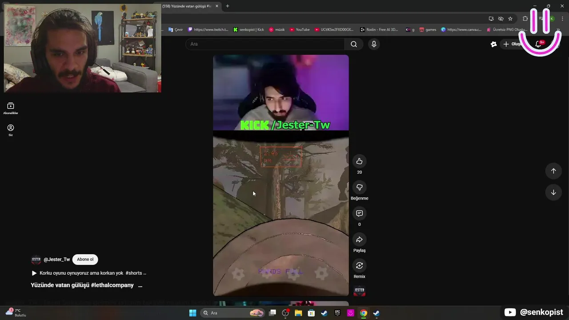Open the comments panel icon
This screenshot has height=320, width=569.
(359, 213)
